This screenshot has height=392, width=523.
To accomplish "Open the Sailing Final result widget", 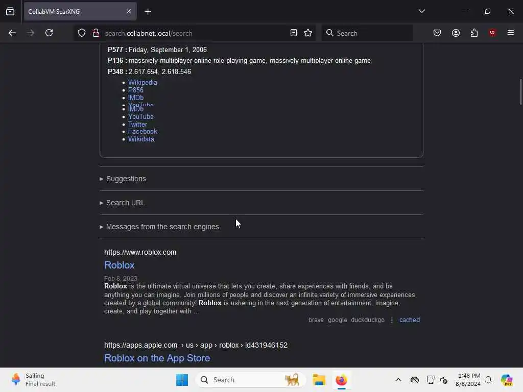I will [x=33, y=380].
